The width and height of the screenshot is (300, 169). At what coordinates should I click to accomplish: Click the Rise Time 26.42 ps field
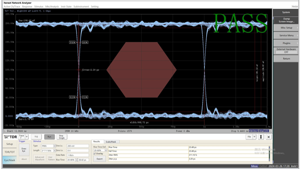tap(84, 160)
